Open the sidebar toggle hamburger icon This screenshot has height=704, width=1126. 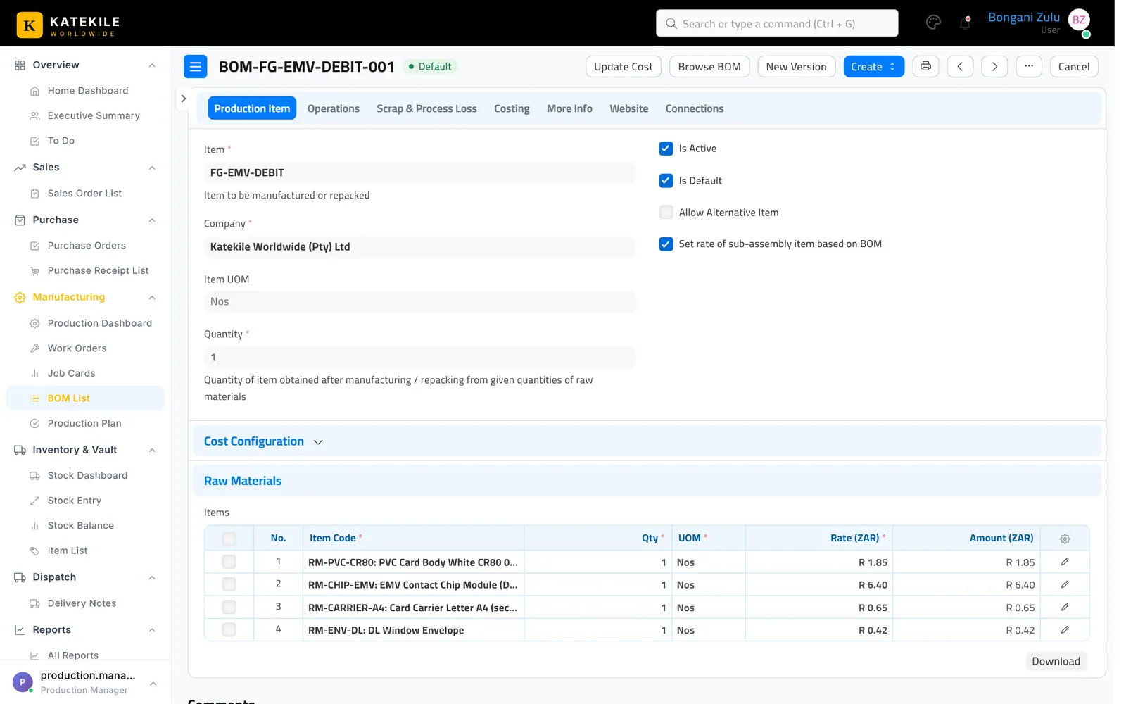point(196,67)
